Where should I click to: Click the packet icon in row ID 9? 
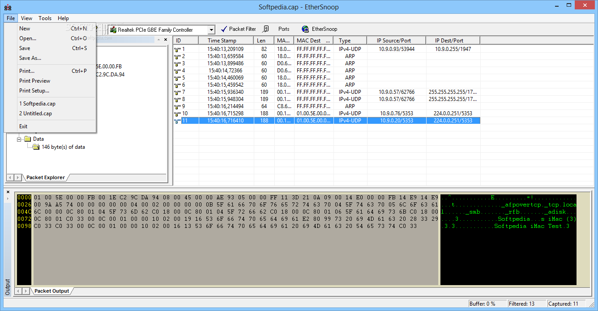(x=177, y=106)
